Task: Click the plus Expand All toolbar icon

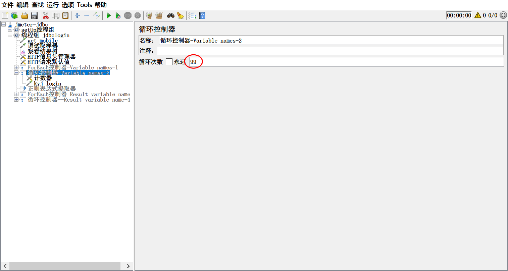Action: coord(77,15)
